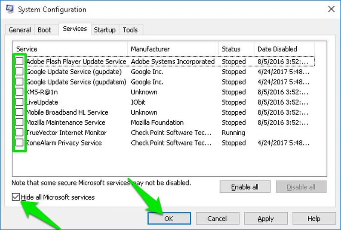Check the TrueVector Internet Monitor box
Viewport: 341px width, 230px height.
tap(19, 132)
